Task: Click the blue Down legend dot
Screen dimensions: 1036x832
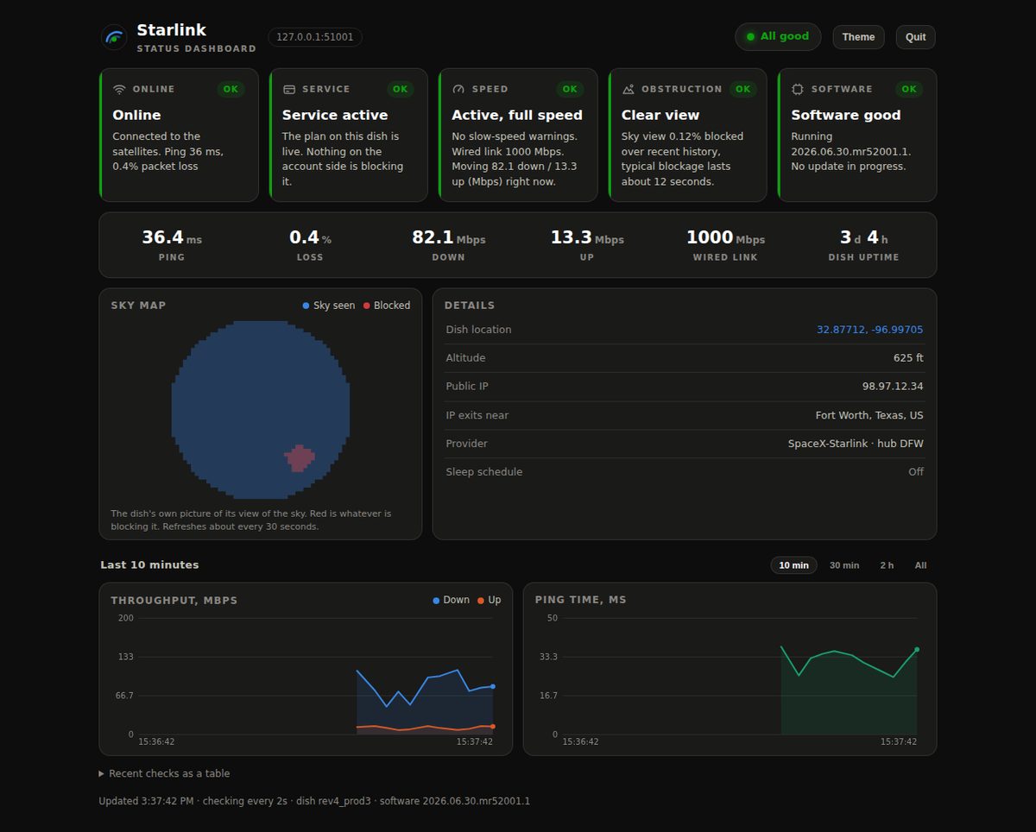Action: pos(436,600)
